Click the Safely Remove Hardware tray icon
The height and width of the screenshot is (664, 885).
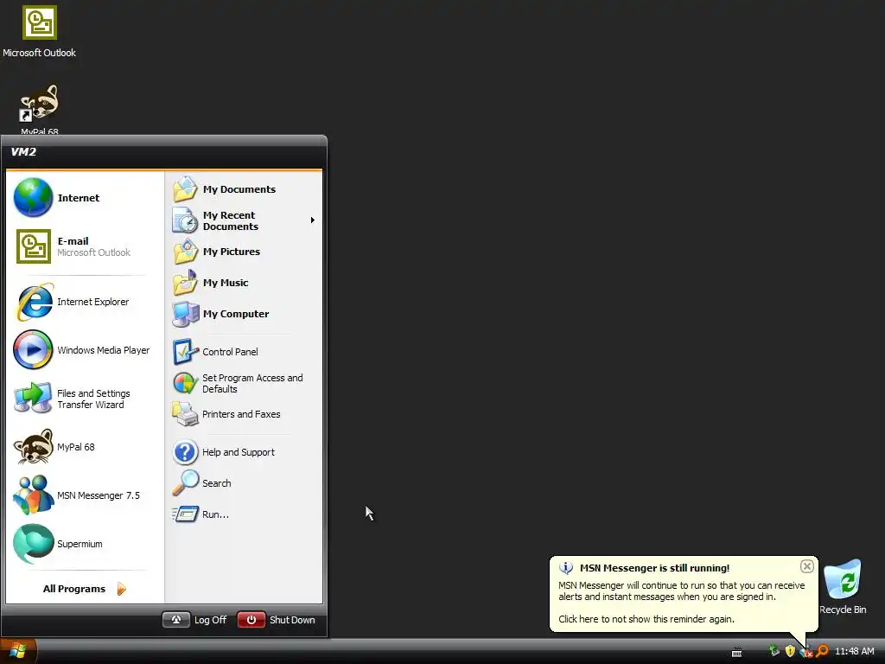(774, 651)
